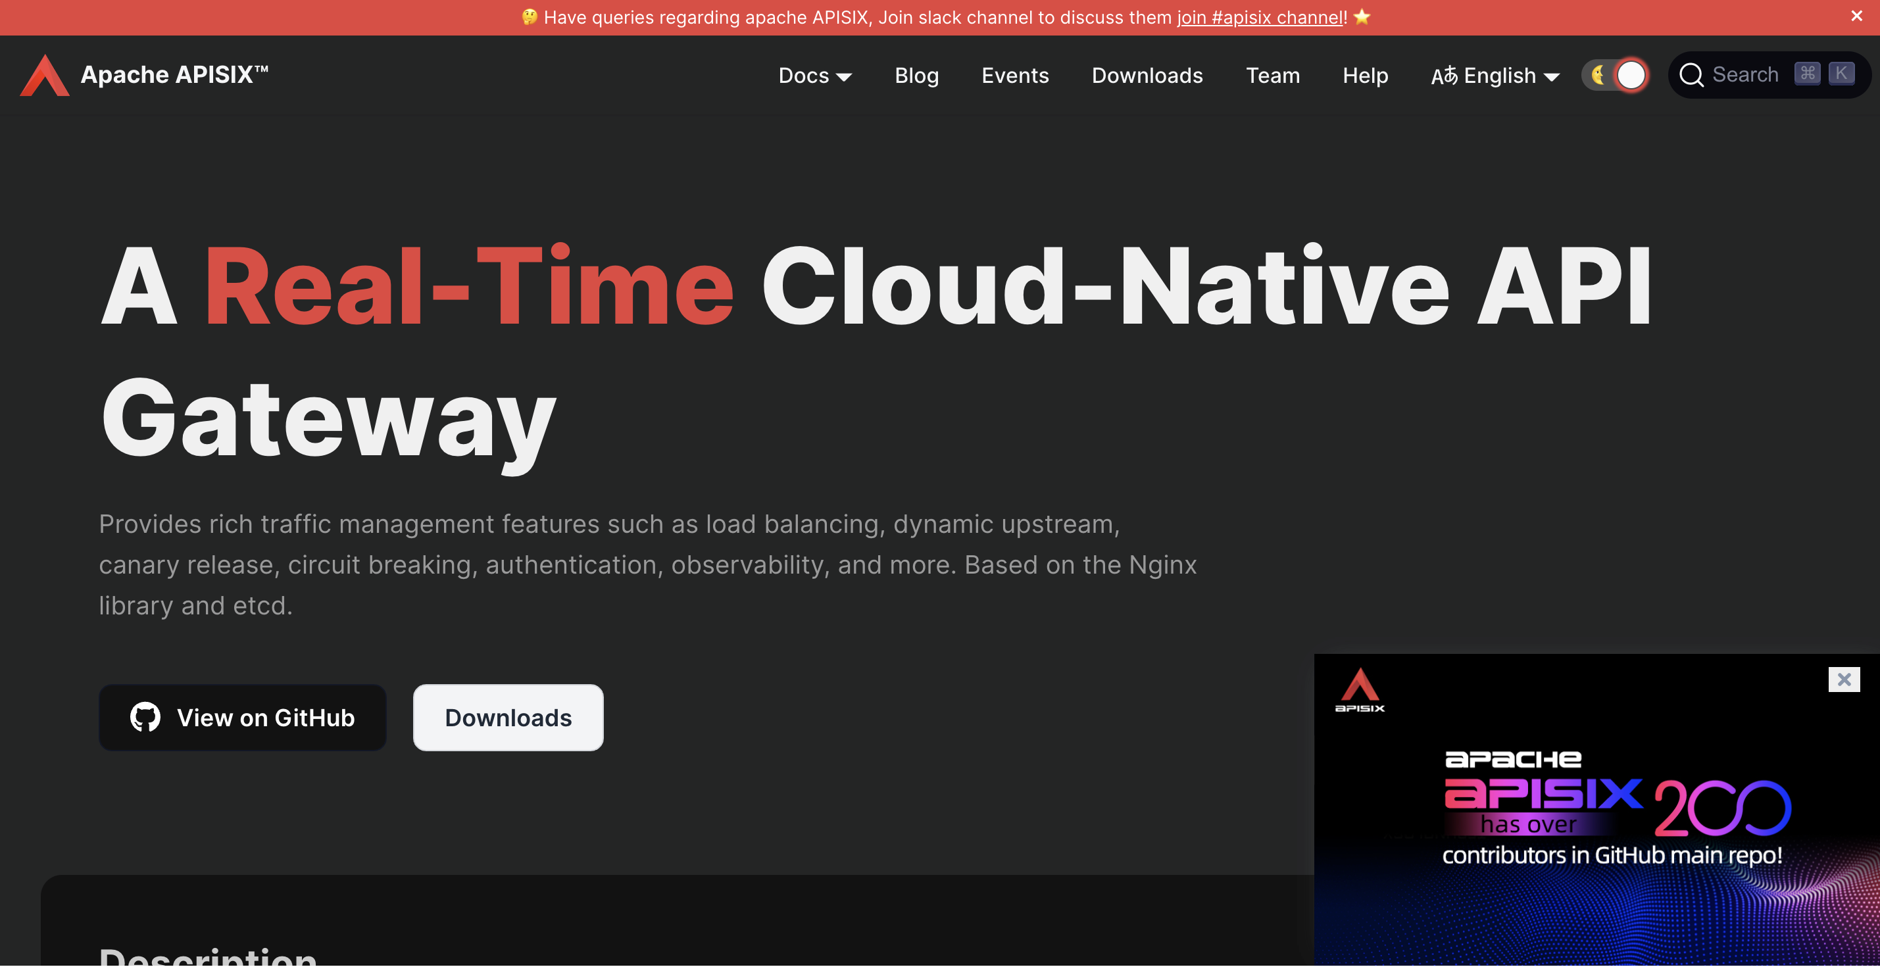Image resolution: width=1880 pixels, height=967 pixels.
Task: Toggle dark mode switch
Action: coord(1631,75)
